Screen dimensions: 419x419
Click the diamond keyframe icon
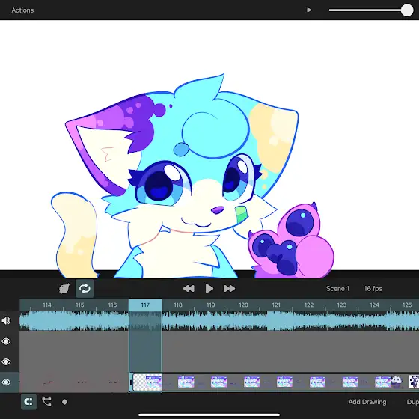[x=64, y=402]
